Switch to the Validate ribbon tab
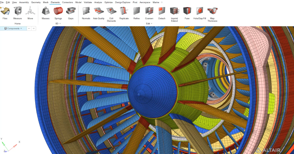This screenshot has height=154, width=294. [x=88, y=2]
